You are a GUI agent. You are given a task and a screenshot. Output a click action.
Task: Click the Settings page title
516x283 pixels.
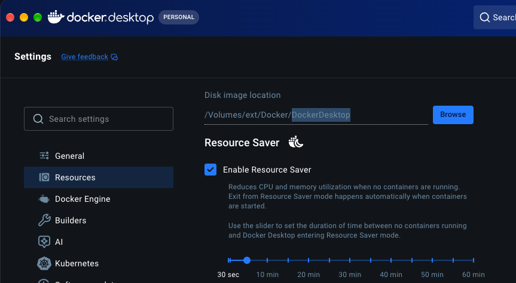tap(33, 57)
